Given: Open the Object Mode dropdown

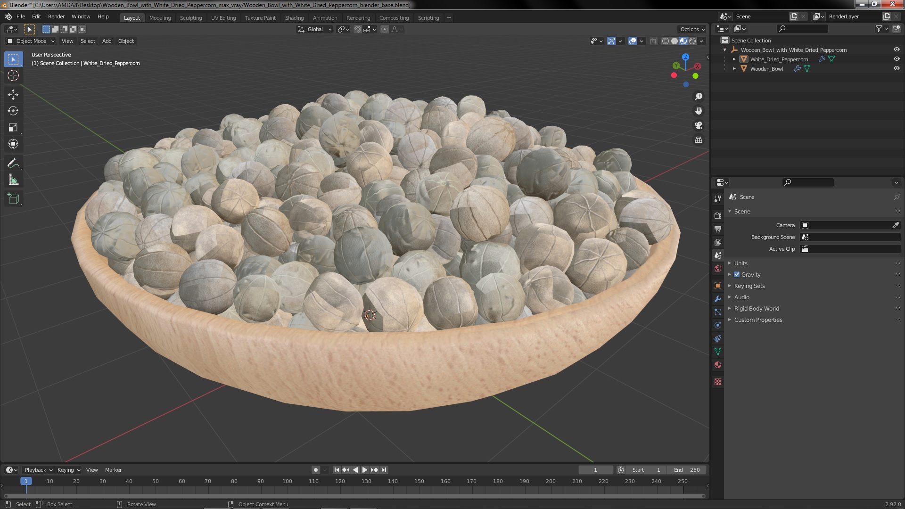Looking at the screenshot, I should click(x=31, y=41).
